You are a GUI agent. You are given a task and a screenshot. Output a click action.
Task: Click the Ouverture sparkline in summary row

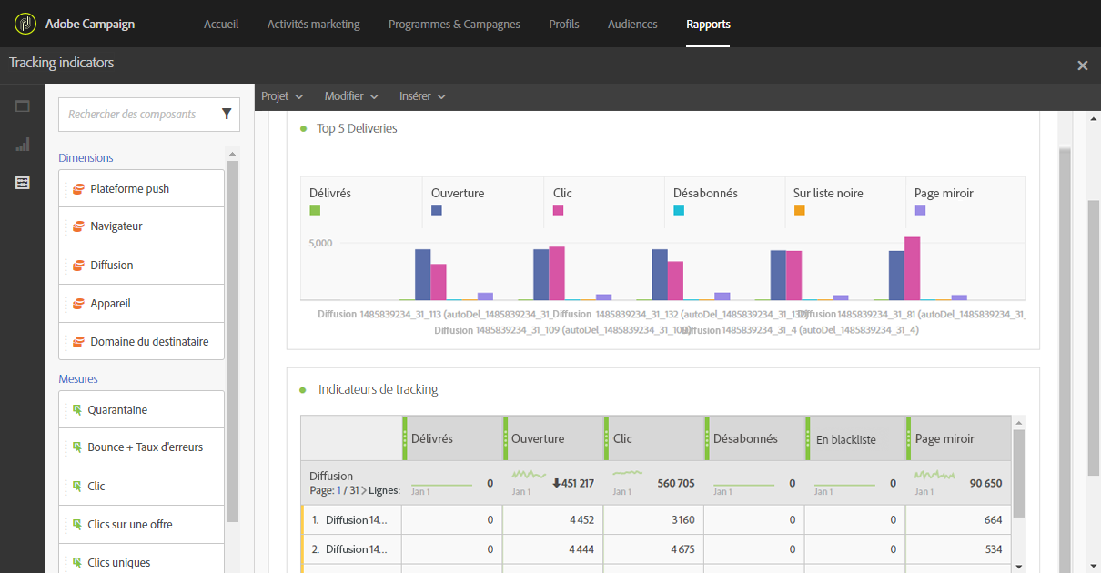[x=527, y=475]
